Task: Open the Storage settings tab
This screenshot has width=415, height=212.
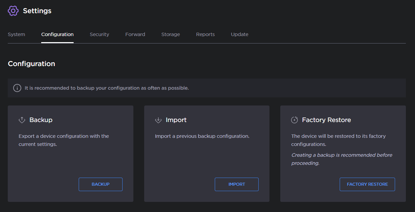Action: [171, 34]
